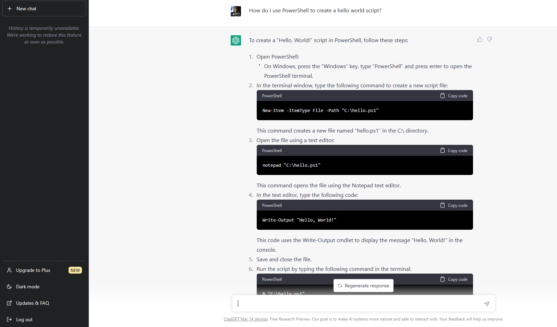Screen dimensions: 557x327
Task: Give a thumbs down to the response
Action: (x=489, y=39)
